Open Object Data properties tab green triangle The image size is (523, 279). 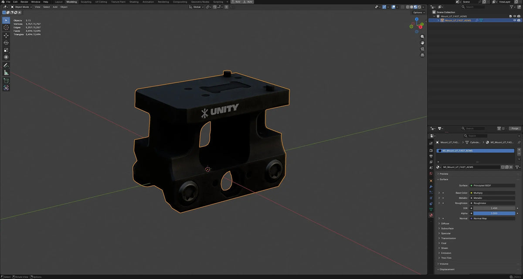click(x=431, y=209)
